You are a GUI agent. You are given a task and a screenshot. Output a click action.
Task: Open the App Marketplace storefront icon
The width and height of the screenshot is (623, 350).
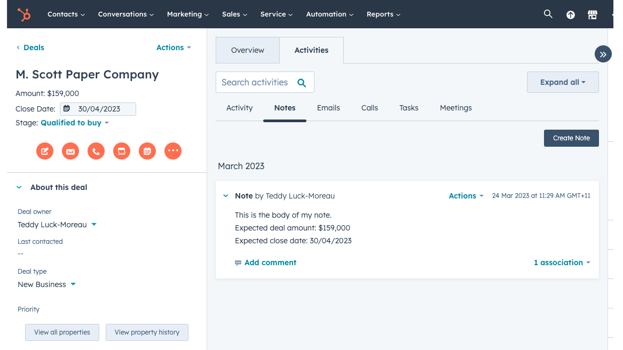592,14
